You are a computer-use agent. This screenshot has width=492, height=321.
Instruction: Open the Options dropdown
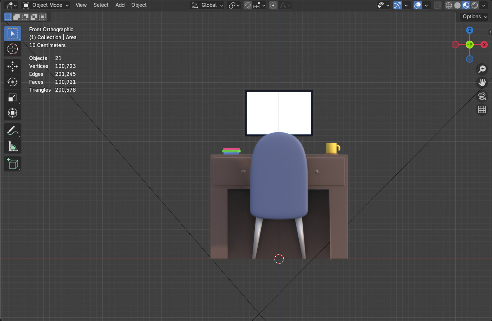coord(474,17)
